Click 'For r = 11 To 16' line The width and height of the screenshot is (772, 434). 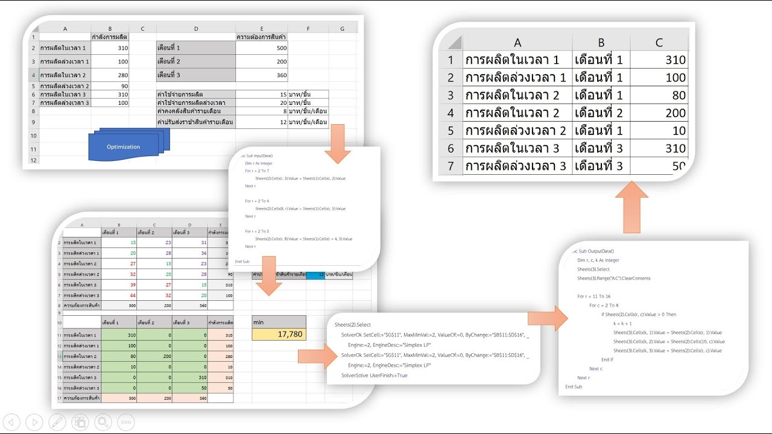[593, 297]
